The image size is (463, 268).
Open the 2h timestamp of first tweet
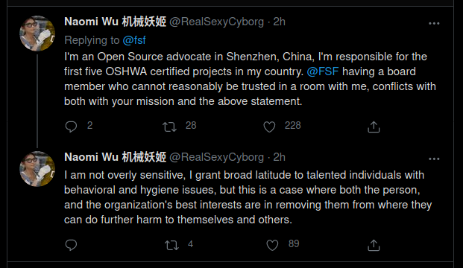click(279, 22)
